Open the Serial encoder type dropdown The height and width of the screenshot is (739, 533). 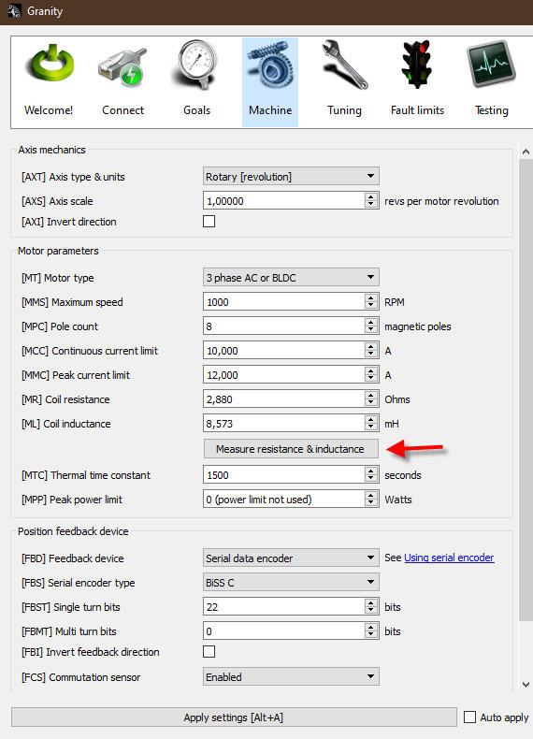(x=291, y=582)
